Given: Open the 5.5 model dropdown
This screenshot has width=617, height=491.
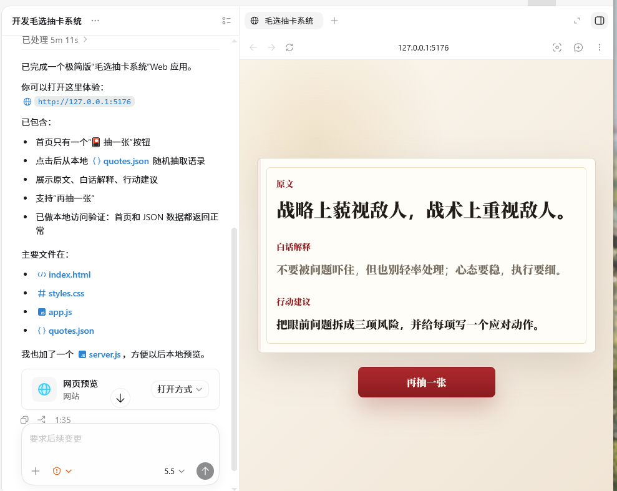Looking at the screenshot, I should click(174, 471).
